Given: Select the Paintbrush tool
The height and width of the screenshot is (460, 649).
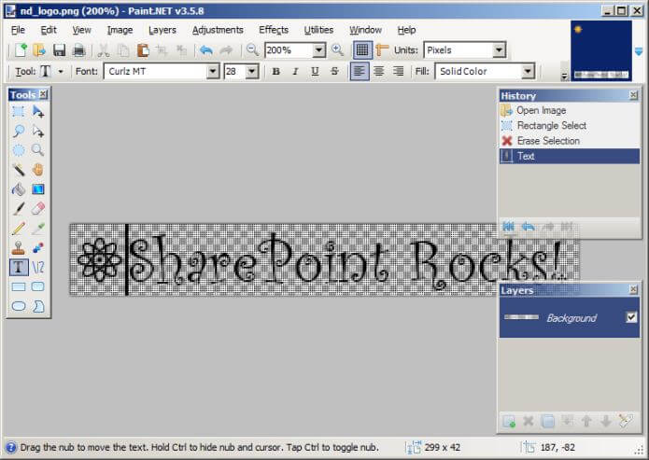Looking at the screenshot, I should (x=19, y=208).
